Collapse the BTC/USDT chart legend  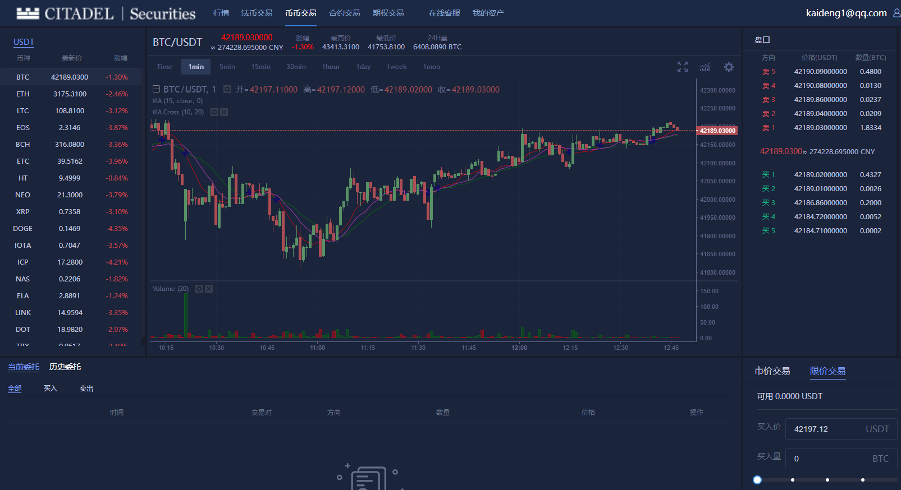[157, 89]
